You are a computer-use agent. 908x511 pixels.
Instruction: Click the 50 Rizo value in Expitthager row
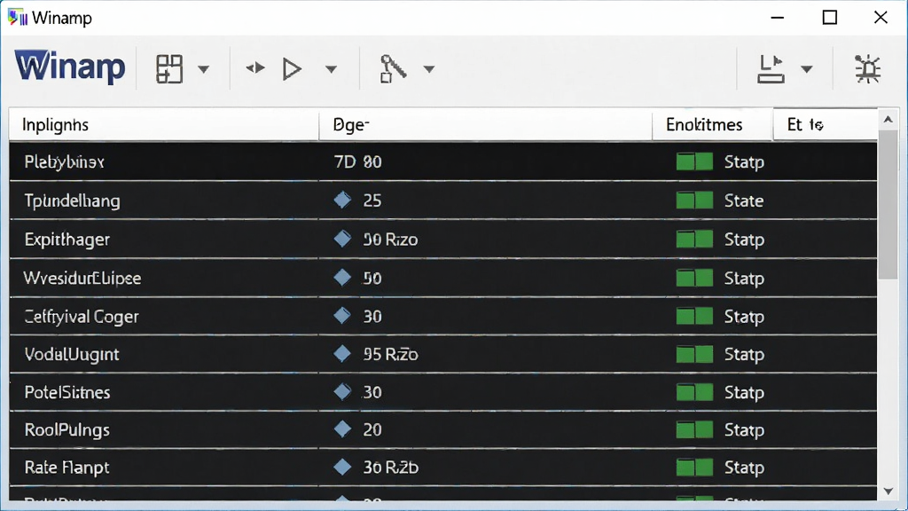coord(390,240)
